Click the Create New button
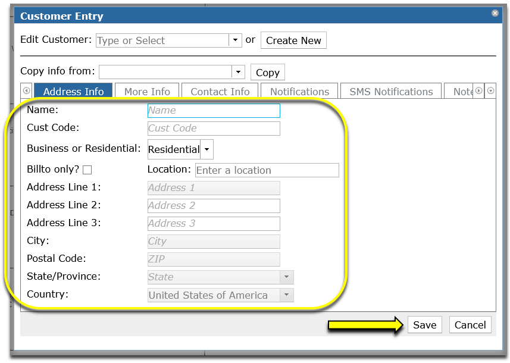Screen dimensions: 510x363 (x=293, y=40)
